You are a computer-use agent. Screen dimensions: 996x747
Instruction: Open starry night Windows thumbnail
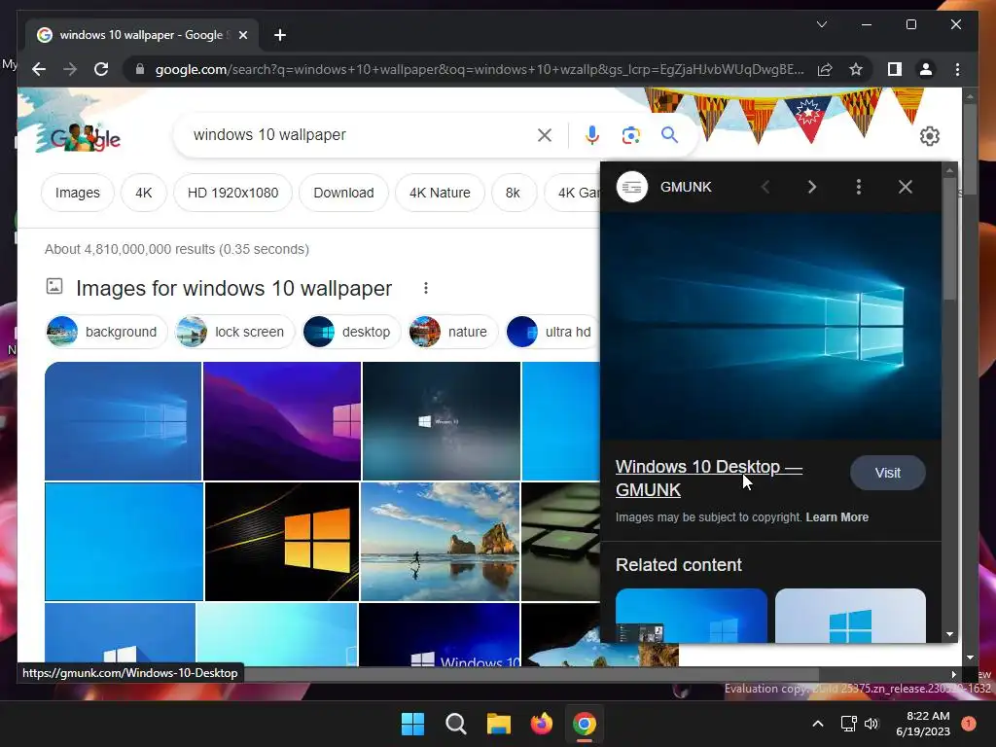tap(442, 420)
